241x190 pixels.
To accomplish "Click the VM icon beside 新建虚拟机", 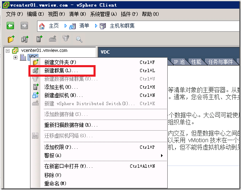I will coord(35,95).
